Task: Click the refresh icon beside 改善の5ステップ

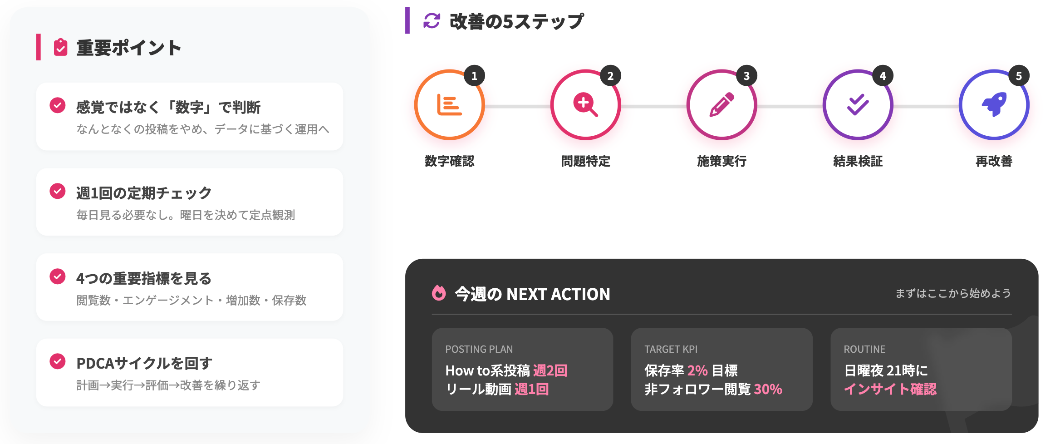Action: tap(432, 21)
